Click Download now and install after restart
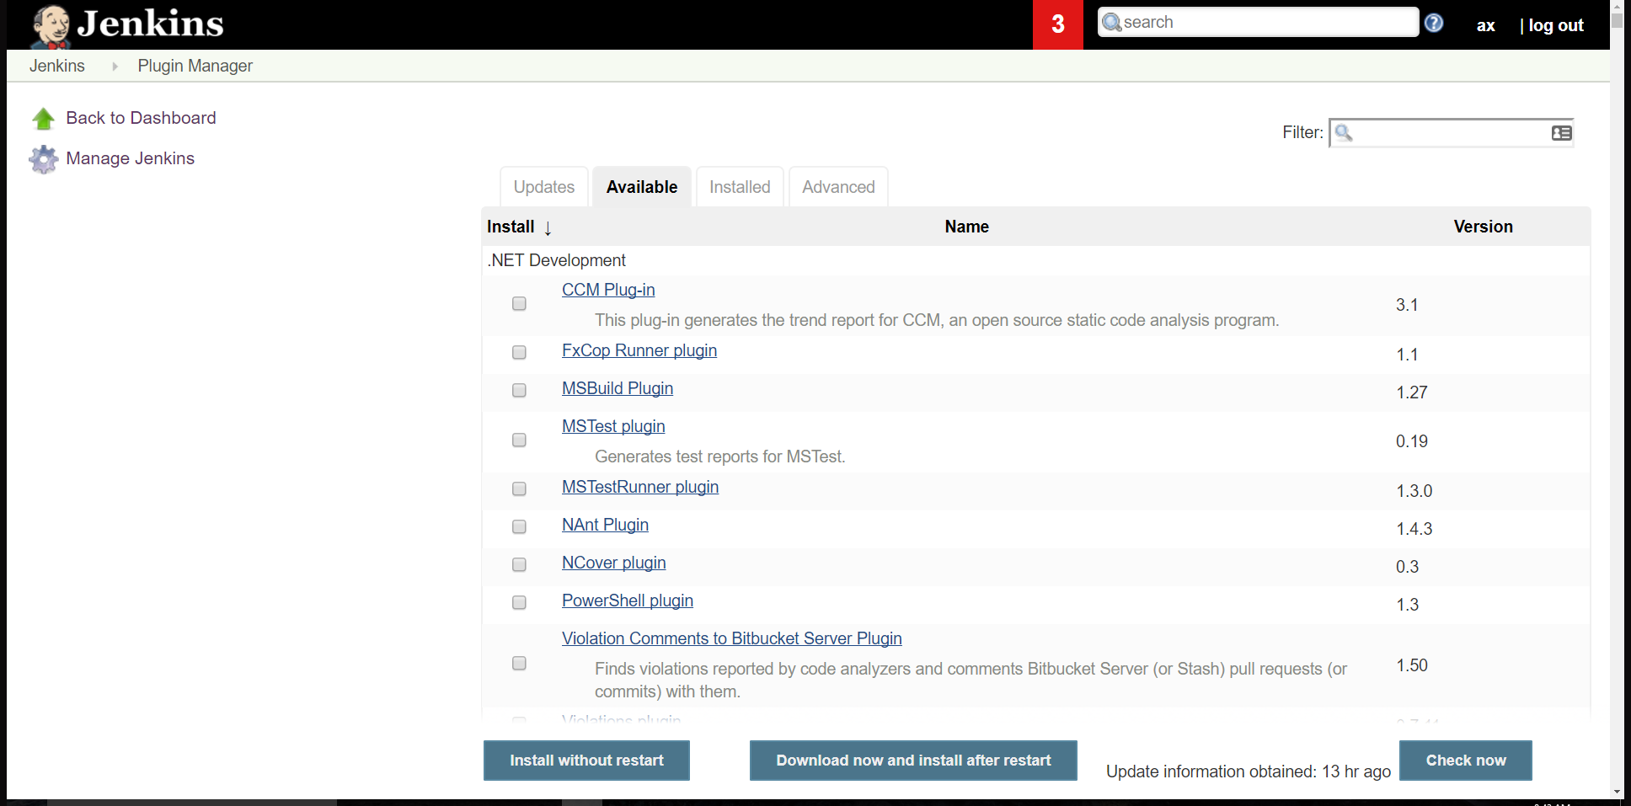The image size is (1631, 806). 913,761
